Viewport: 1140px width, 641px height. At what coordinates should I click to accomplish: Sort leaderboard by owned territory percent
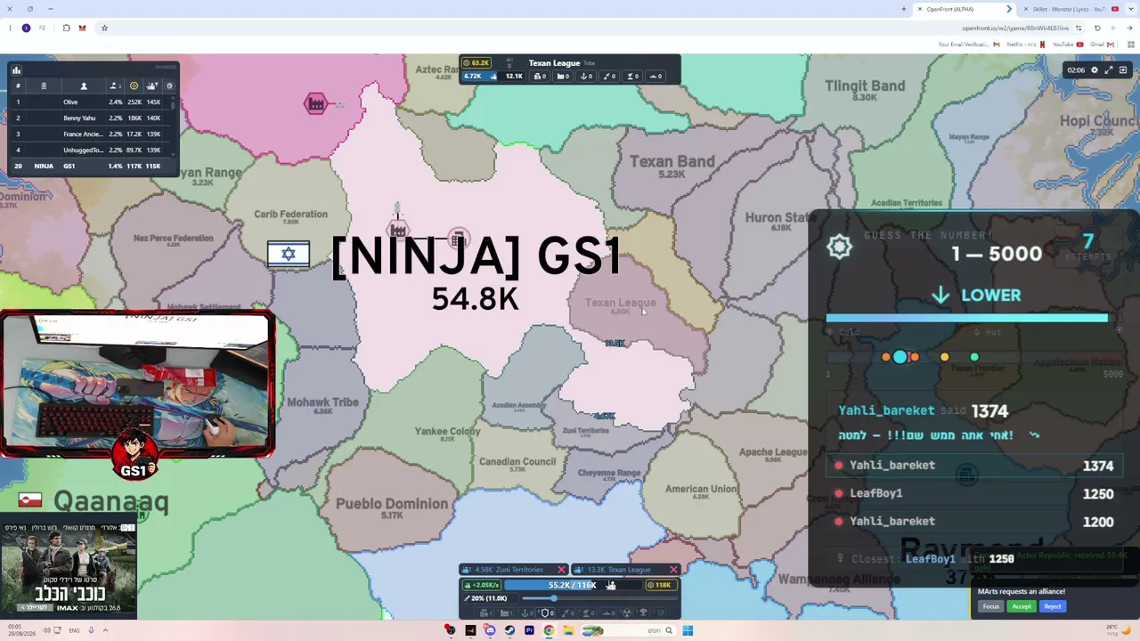coord(114,86)
